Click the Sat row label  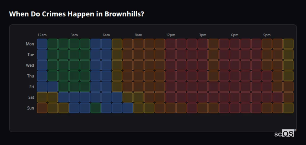click(31, 97)
